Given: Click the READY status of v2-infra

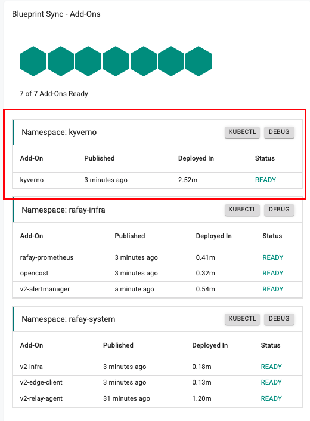Looking at the screenshot, I should [271, 367].
